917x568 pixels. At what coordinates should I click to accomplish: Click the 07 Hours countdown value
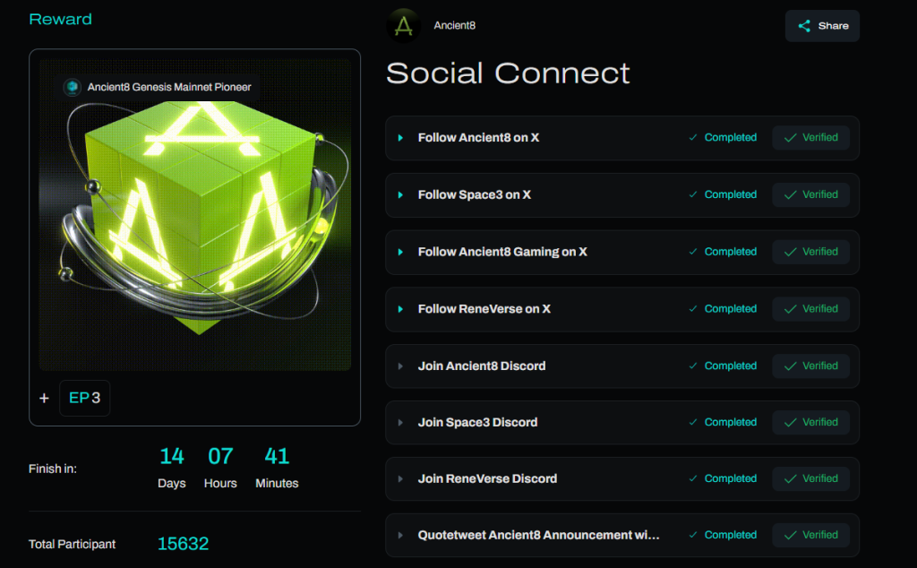pos(220,456)
